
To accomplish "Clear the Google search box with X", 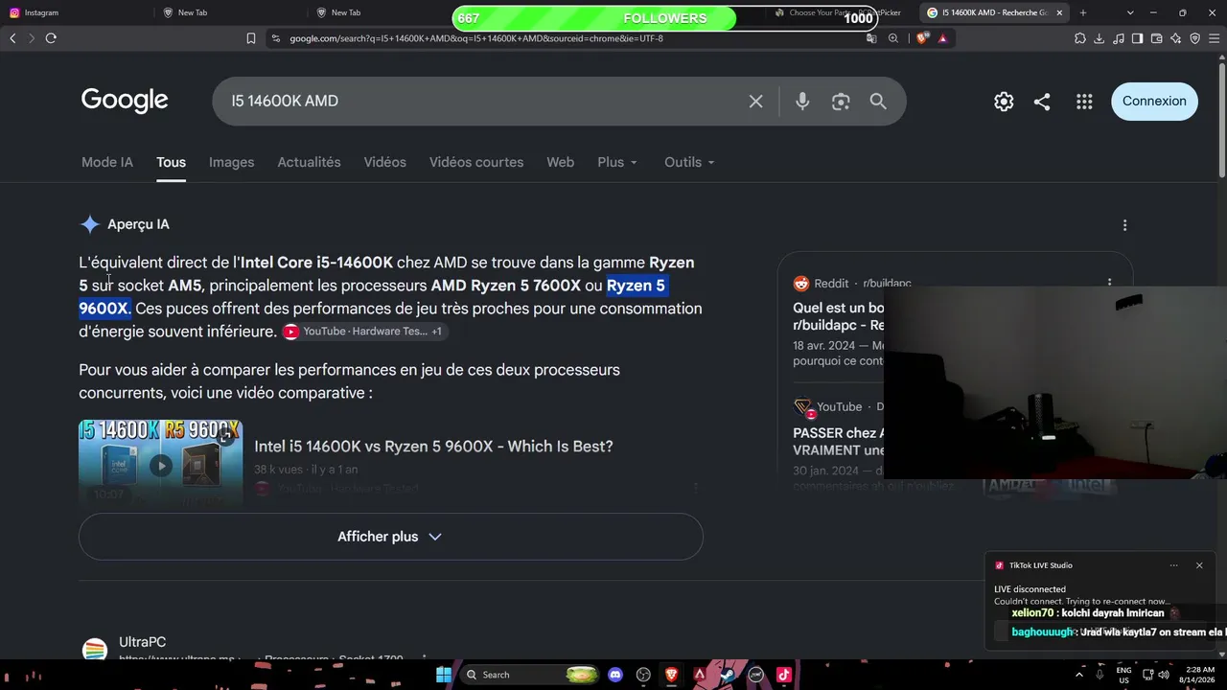I will (756, 102).
